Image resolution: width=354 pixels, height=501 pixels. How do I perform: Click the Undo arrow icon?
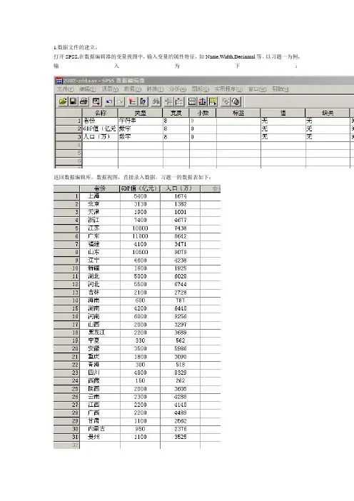pos(109,101)
